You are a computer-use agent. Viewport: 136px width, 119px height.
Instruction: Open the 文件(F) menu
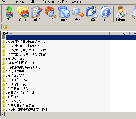6,2
